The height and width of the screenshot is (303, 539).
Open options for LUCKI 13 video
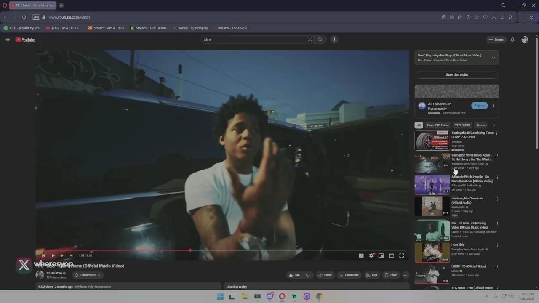click(x=497, y=267)
